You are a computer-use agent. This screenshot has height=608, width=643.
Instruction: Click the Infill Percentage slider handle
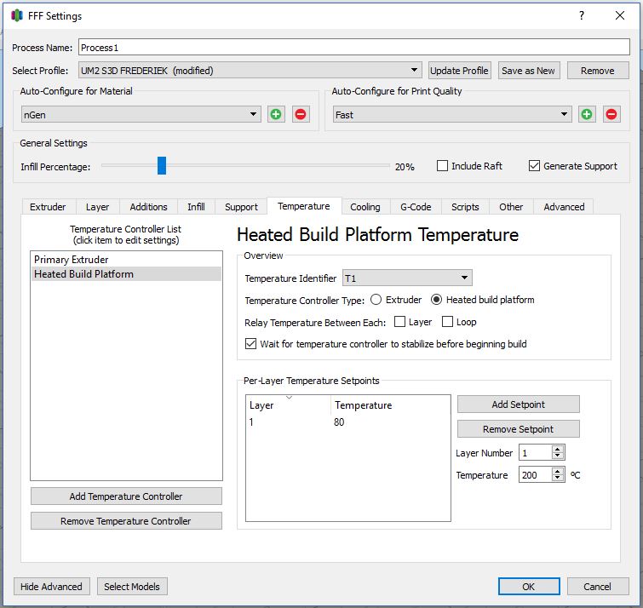tap(162, 166)
